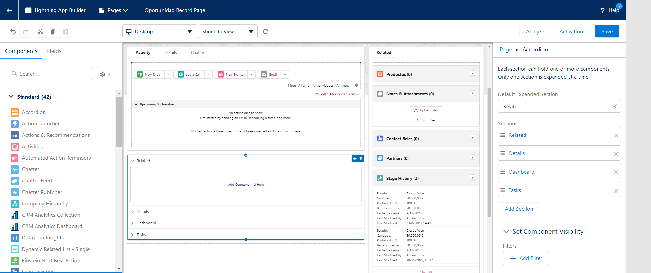Click the cut scissors icon
This screenshot has width=651, height=273.
tap(40, 32)
